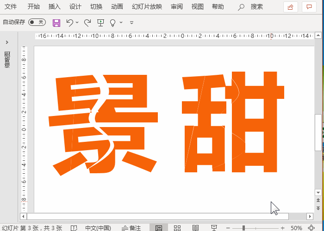The height and width of the screenshot is (231, 324).
Task: Change language 中文(中国)
Action: tap(98, 228)
